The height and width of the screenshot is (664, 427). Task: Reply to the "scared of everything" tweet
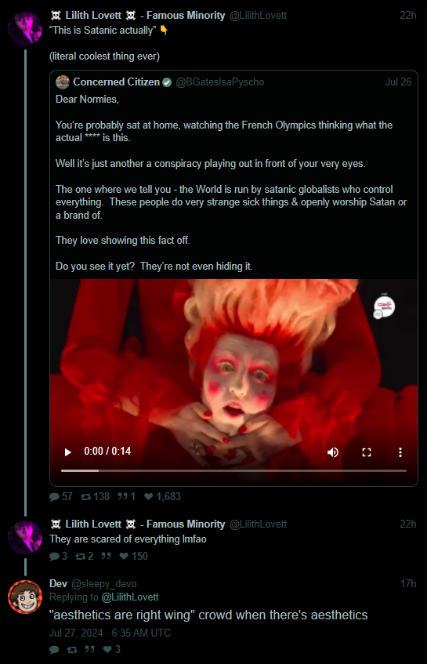point(58,556)
